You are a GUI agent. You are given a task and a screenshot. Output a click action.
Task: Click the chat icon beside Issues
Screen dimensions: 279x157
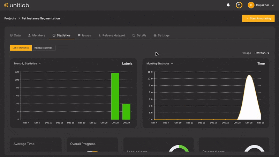coord(79,35)
